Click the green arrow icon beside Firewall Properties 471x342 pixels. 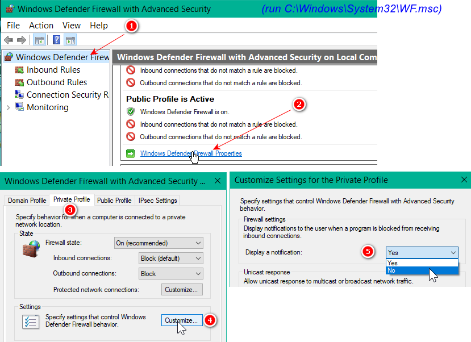click(x=130, y=154)
